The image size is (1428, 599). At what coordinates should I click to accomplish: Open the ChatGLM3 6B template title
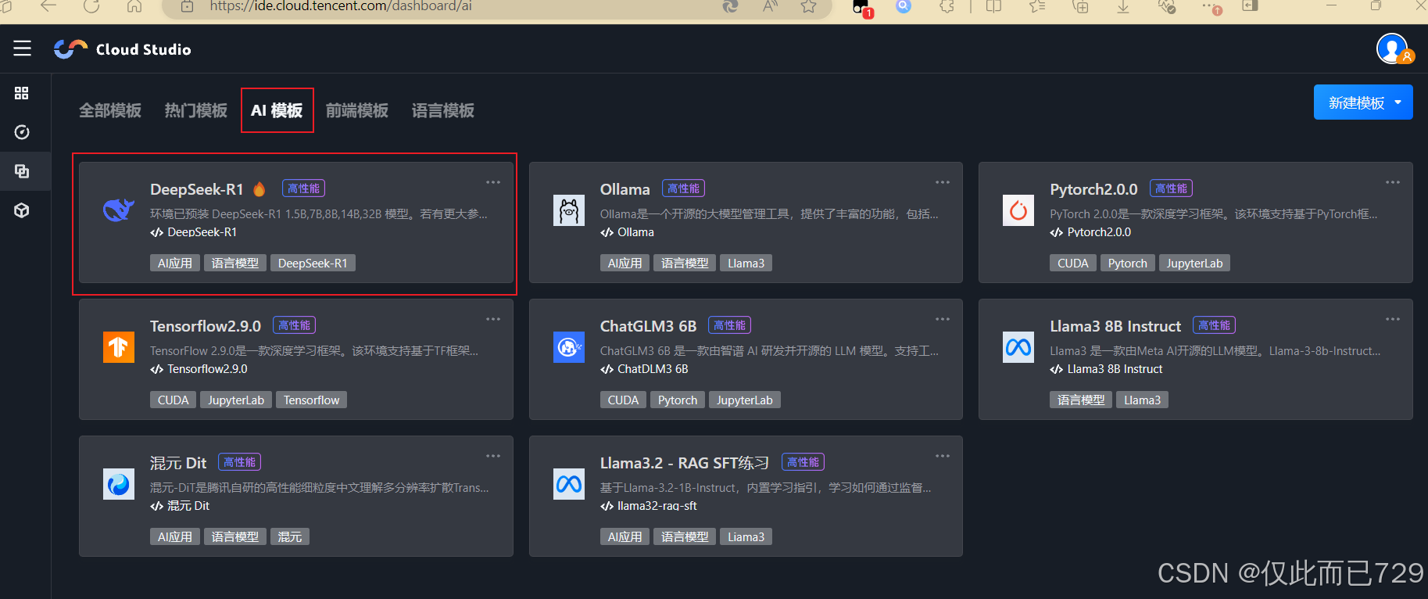click(x=648, y=326)
